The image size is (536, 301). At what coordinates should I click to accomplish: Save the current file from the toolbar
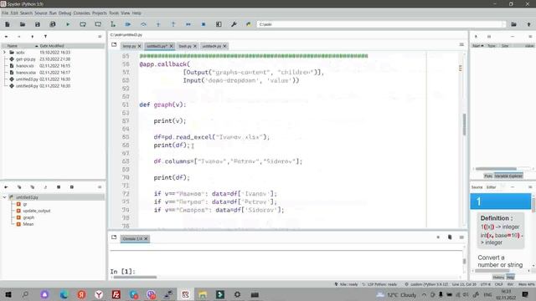pyautogui.click(x=37, y=24)
